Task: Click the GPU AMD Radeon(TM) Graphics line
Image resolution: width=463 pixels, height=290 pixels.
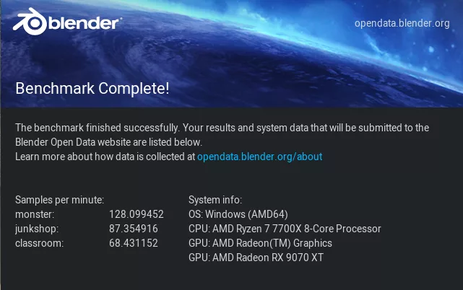Action: click(260, 243)
